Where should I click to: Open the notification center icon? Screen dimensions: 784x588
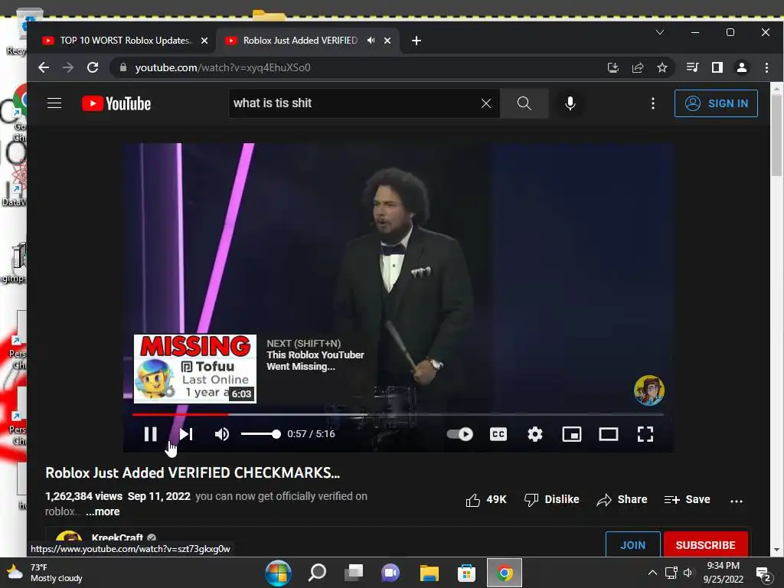pos(763,574)
